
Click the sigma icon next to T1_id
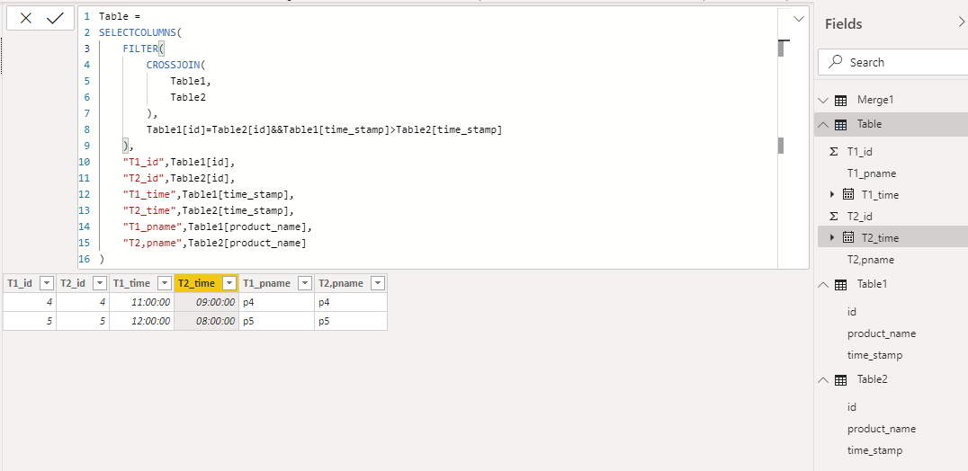[834, 152]
